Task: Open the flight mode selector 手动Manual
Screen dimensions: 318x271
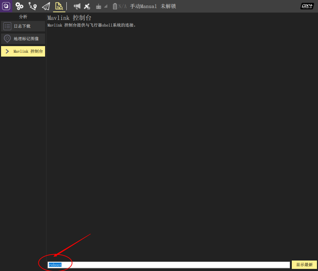Action: coord(143,6)
